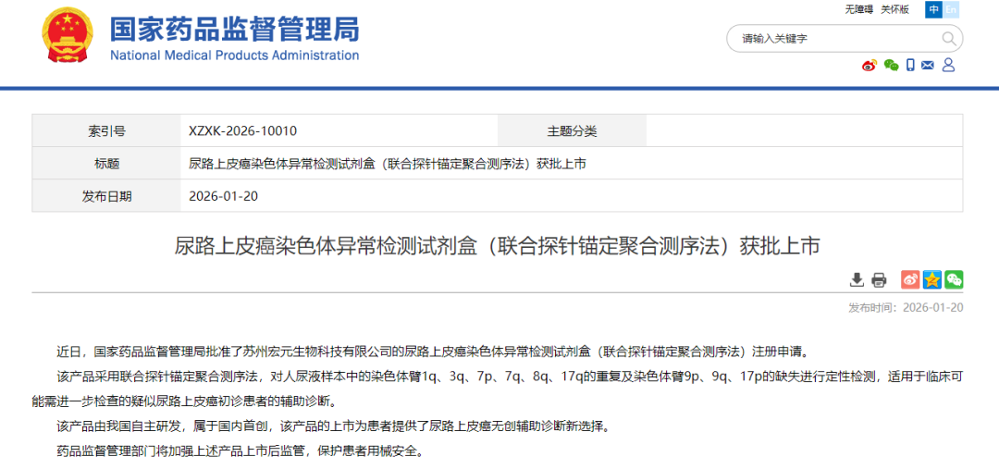Viewport: 999px width, 469px height.
Task: Click the 索引号 label cell
Action: (x=106, y=131)
